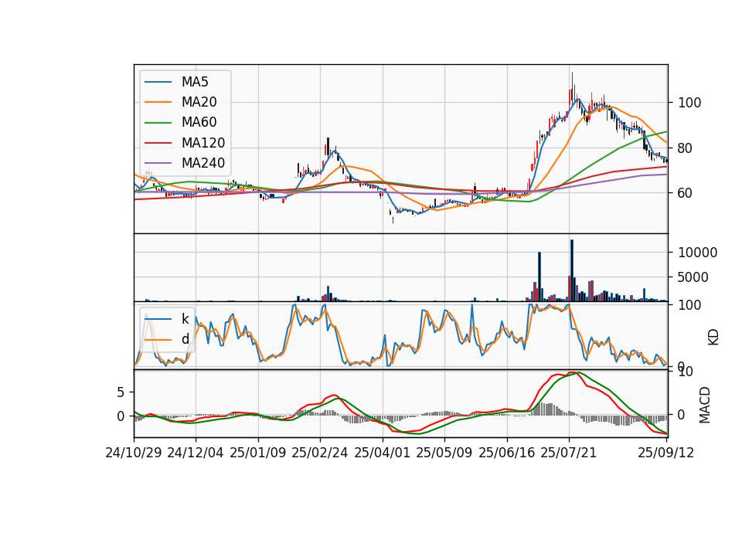Click the MA240 legend label

click(203, 163)
